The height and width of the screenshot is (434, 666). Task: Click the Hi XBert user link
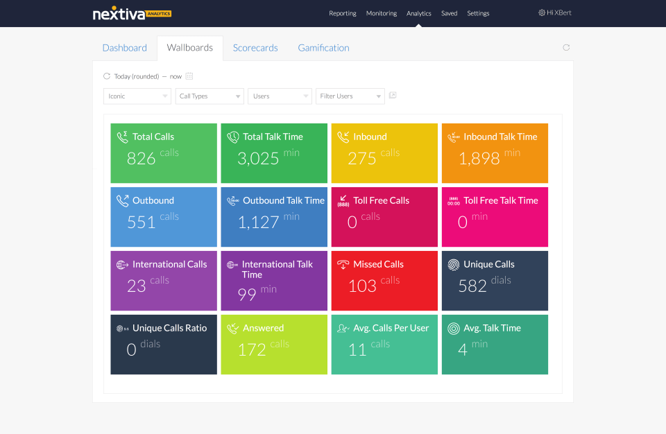click(x=559, y=12)
